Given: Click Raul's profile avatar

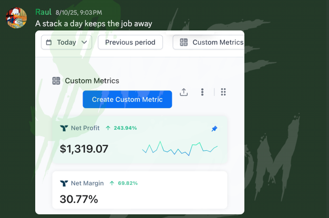Looking at the screenshot, I should pos(16,17).
